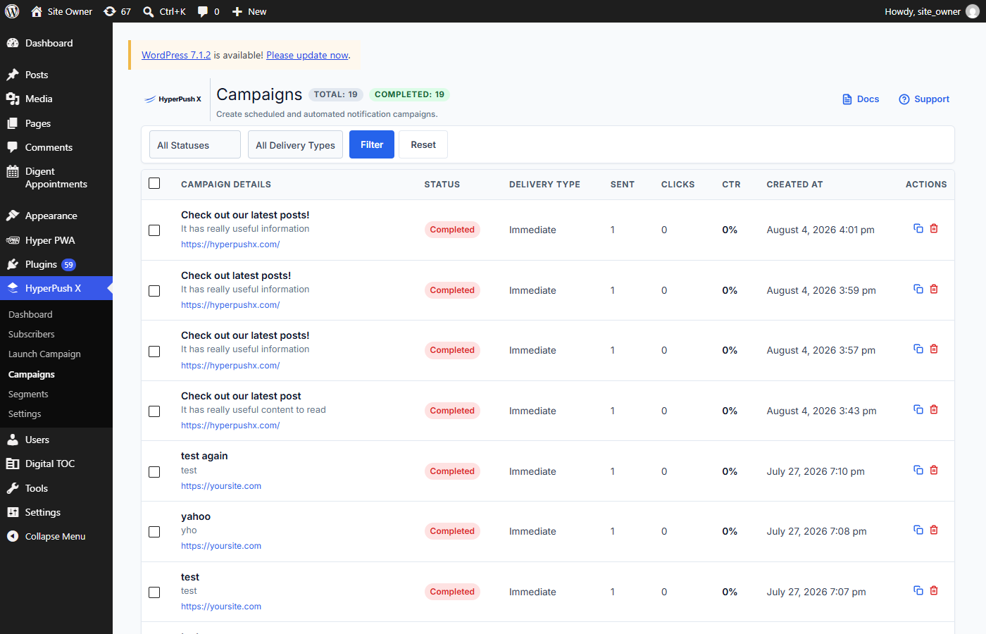Delete the 'test again' campaign
The image size is (986, 634).
(934, 470)
